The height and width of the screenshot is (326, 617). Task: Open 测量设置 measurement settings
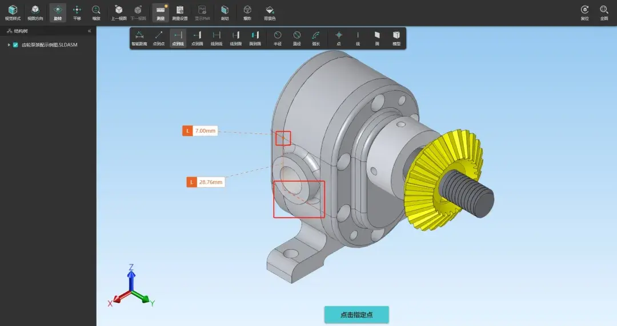[x=180, y=13]
